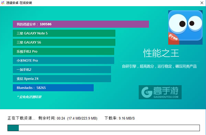This screenshot has width=206, height=135.
Task: Click the 安兔兔评测结果 footnote
Action: [29, 97]
